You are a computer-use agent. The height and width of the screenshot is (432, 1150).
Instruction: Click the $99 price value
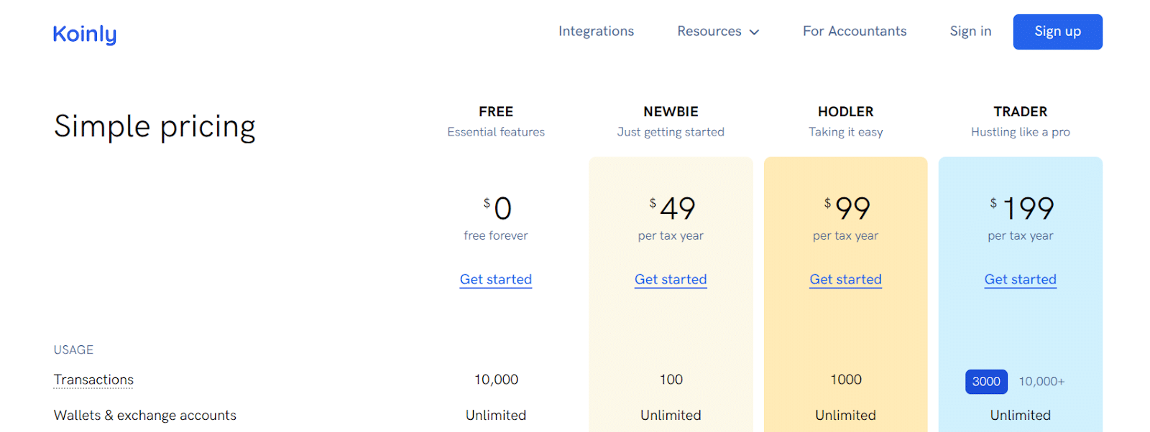pyautogui.click(x=847, y=208)
